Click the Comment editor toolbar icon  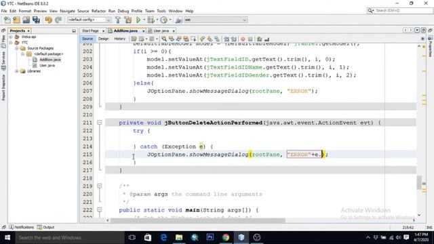[x=259, y=39]
